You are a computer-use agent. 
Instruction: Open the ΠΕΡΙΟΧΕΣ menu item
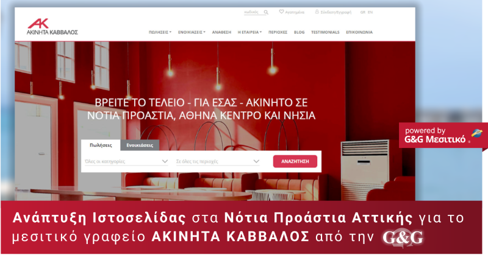coord(278,32)
